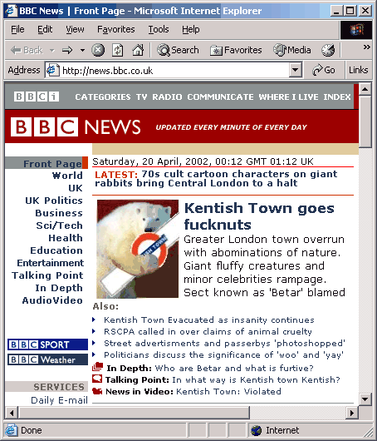The height and width of the screenshot is (441, 377).
Task: Expand the address bar dropdown arrow
Action: click(x=296, y=70)
